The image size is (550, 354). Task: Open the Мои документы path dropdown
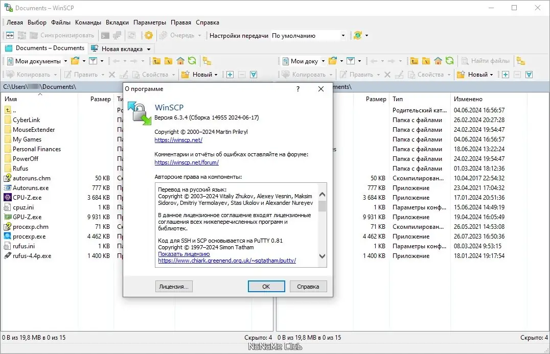66,61
